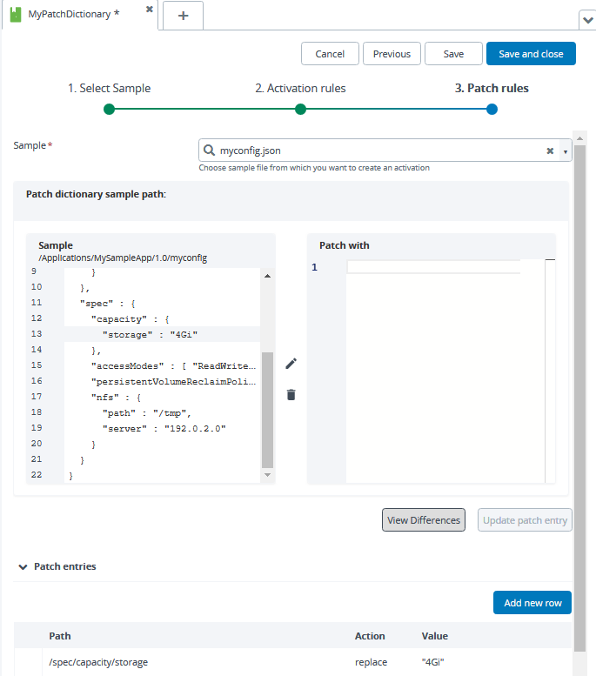Click Add new row button
The width and height of the screenshot is (596, 676).
(x=532, y=603)
